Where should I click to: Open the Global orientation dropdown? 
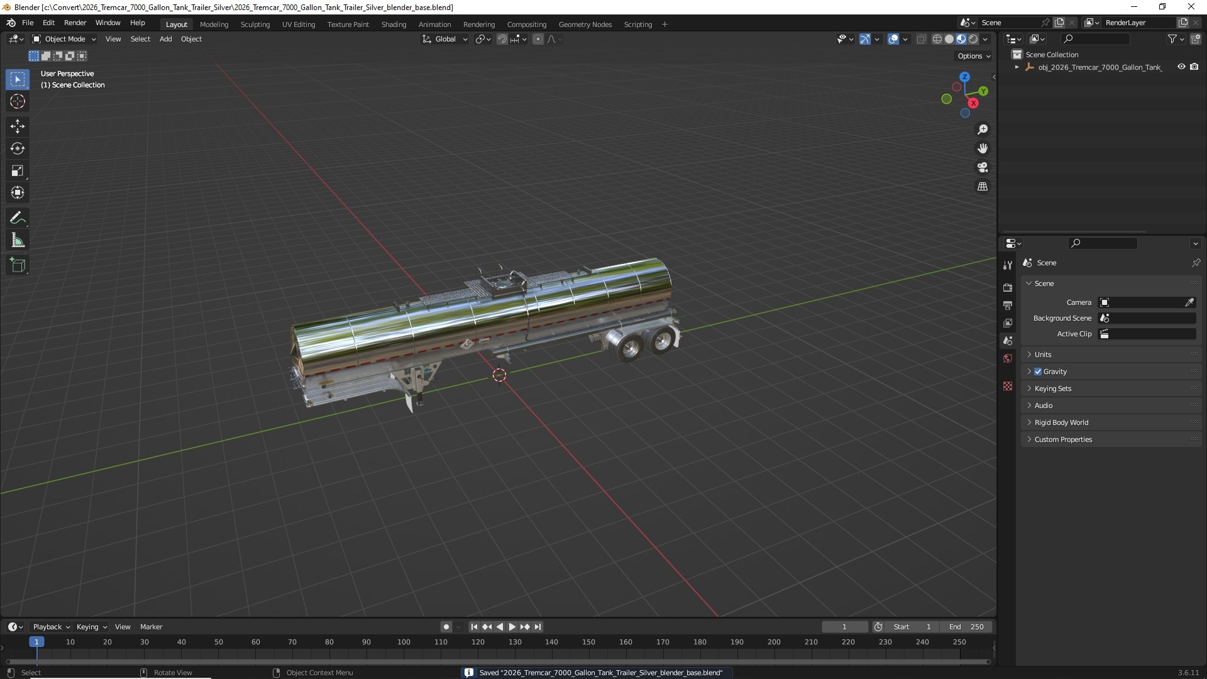tap(445, 39)
